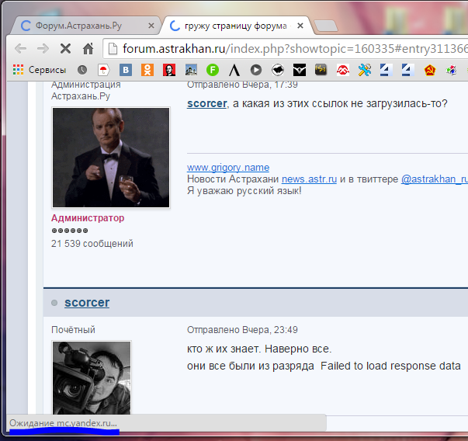This screenshot has width=468, height=441.
Task: Open the red portrait bookmark icon
Action: (169, 70)
